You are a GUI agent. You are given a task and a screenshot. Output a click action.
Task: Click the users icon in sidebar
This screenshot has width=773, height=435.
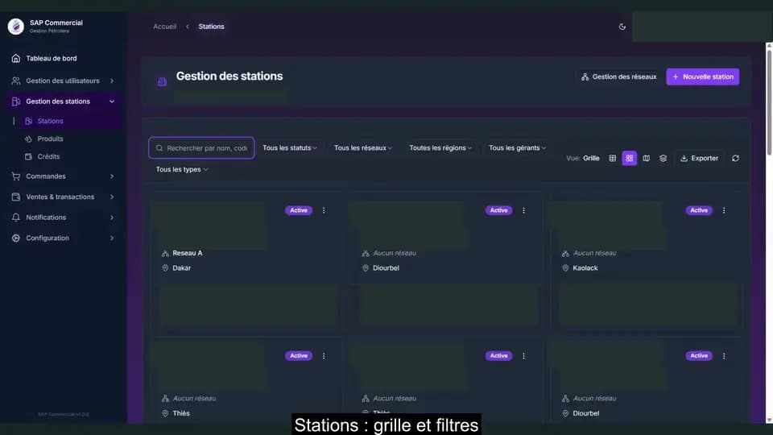[x=16, y=81]
